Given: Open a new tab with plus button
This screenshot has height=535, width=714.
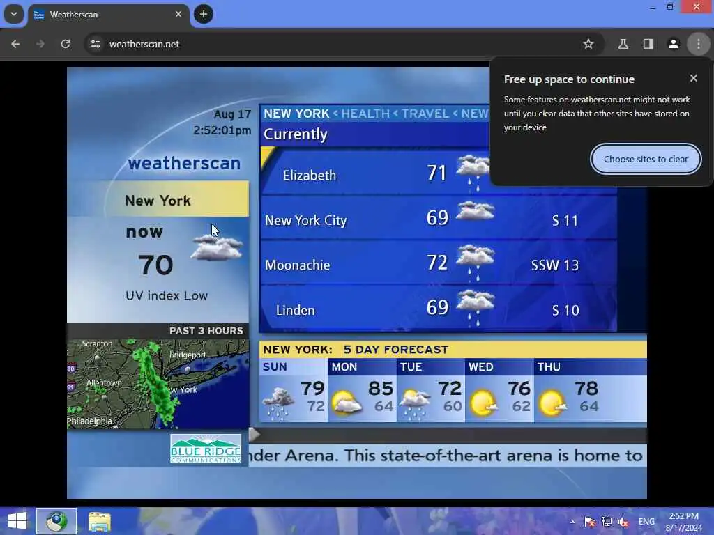Looking at the screenshot, I should pos(204,14).
